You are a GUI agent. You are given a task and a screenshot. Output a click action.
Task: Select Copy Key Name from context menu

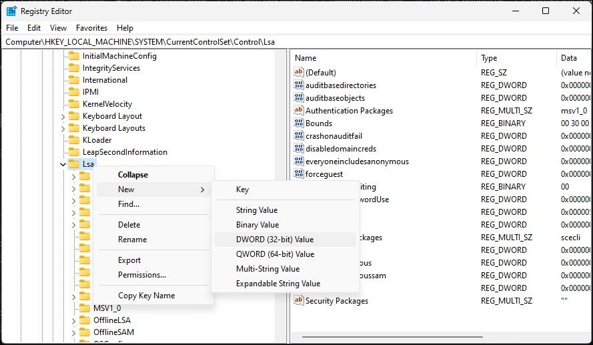[146, 296]
